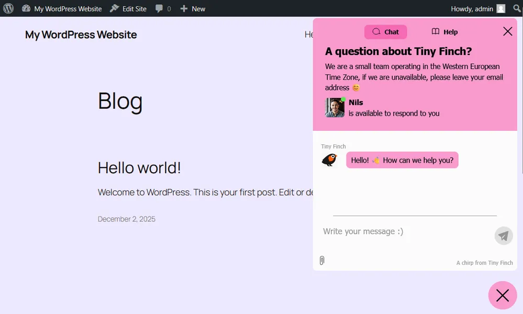The width and height of the screenshot is (523, 314).
Task: Switch to the Help tab
Action: 444,32
